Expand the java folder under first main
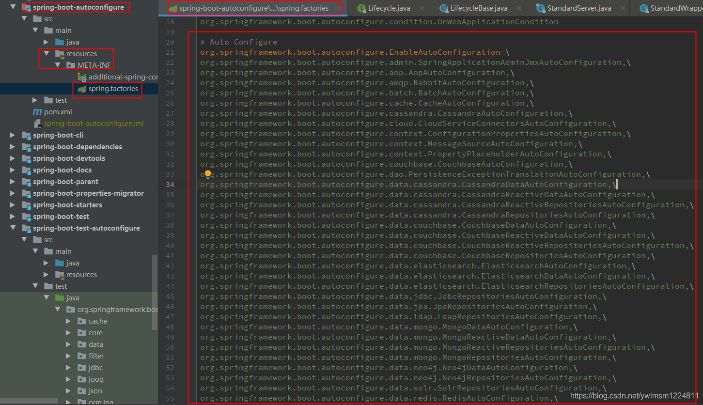Image resolution: width=703 pixels, height=405 pixels. click(47, 42)
